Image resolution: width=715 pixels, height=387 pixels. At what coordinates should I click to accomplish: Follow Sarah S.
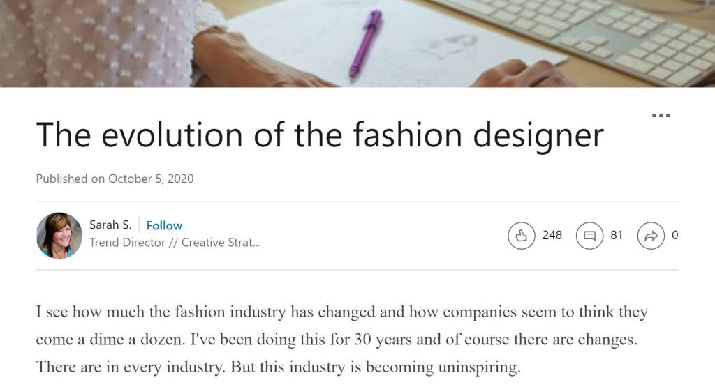coord(164,225)
